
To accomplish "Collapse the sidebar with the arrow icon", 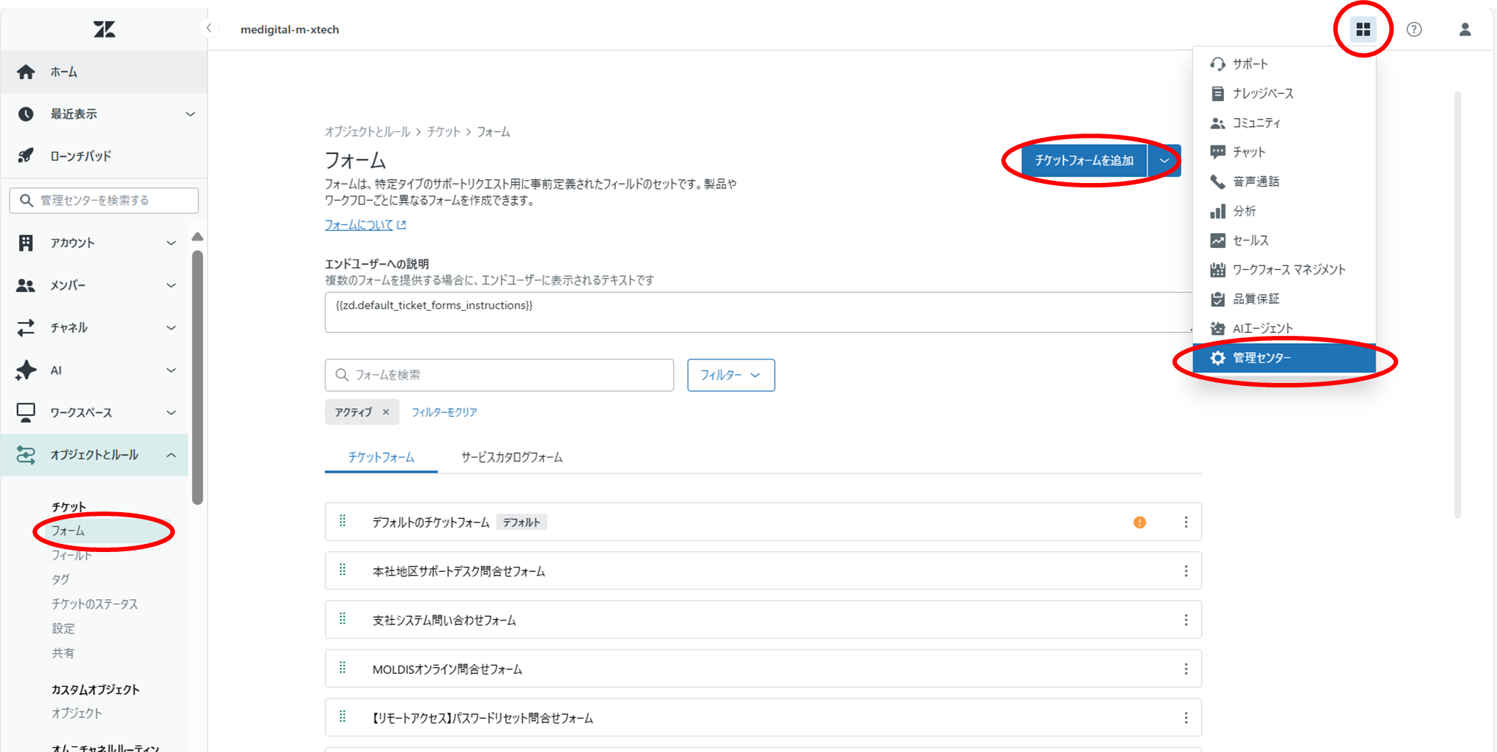I will click(x=209, y=28).
